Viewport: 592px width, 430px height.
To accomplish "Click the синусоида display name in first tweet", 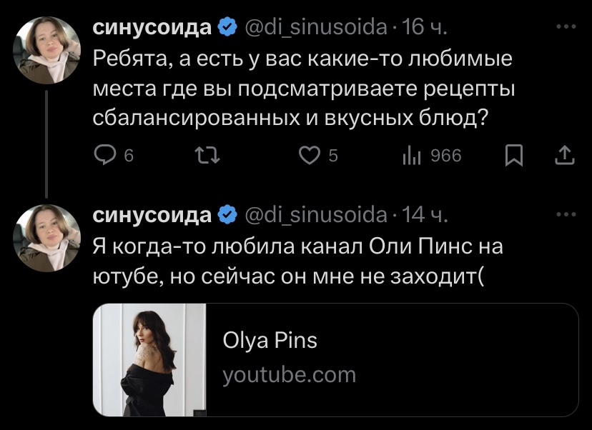I will coord(153,29).
